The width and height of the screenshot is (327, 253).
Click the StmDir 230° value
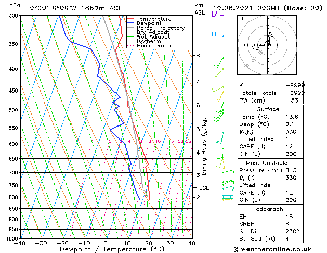[x=292, y=231]
